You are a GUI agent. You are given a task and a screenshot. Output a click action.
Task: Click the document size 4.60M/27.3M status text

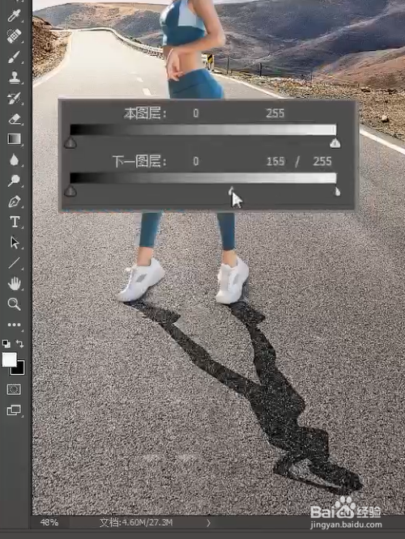coord(136,523)
